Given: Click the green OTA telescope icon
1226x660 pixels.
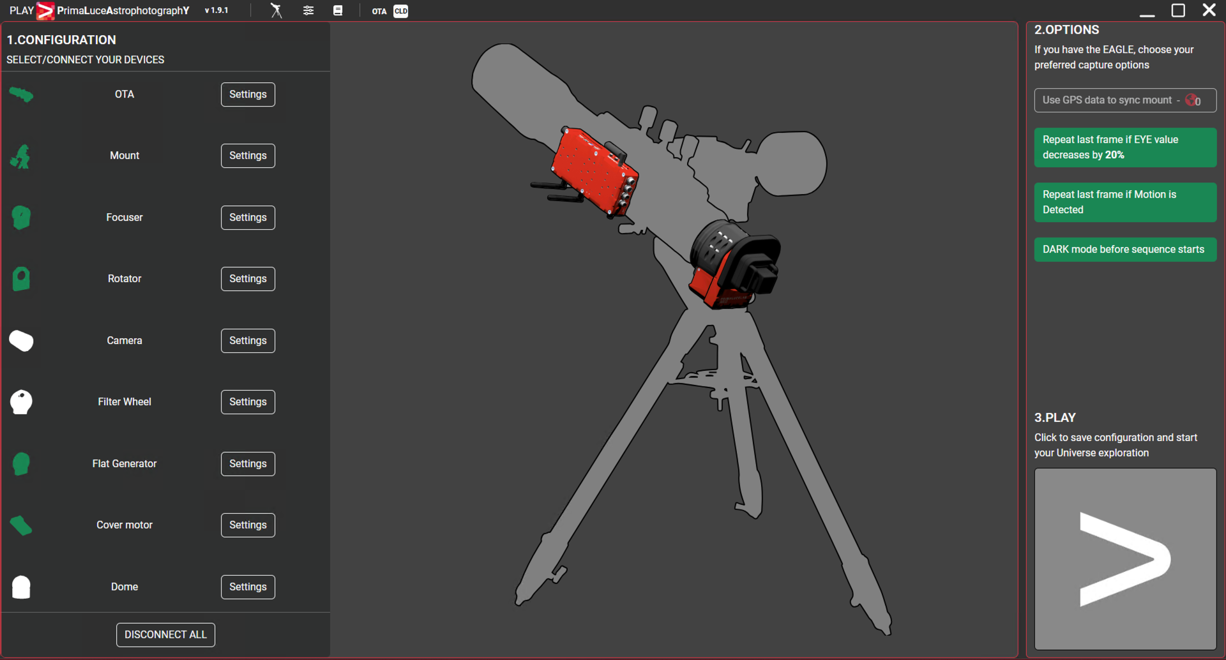Looking at the screenshot, I should click(x=21, y=95).
